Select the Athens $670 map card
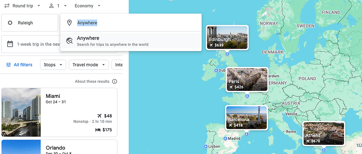 pos(324,133)
